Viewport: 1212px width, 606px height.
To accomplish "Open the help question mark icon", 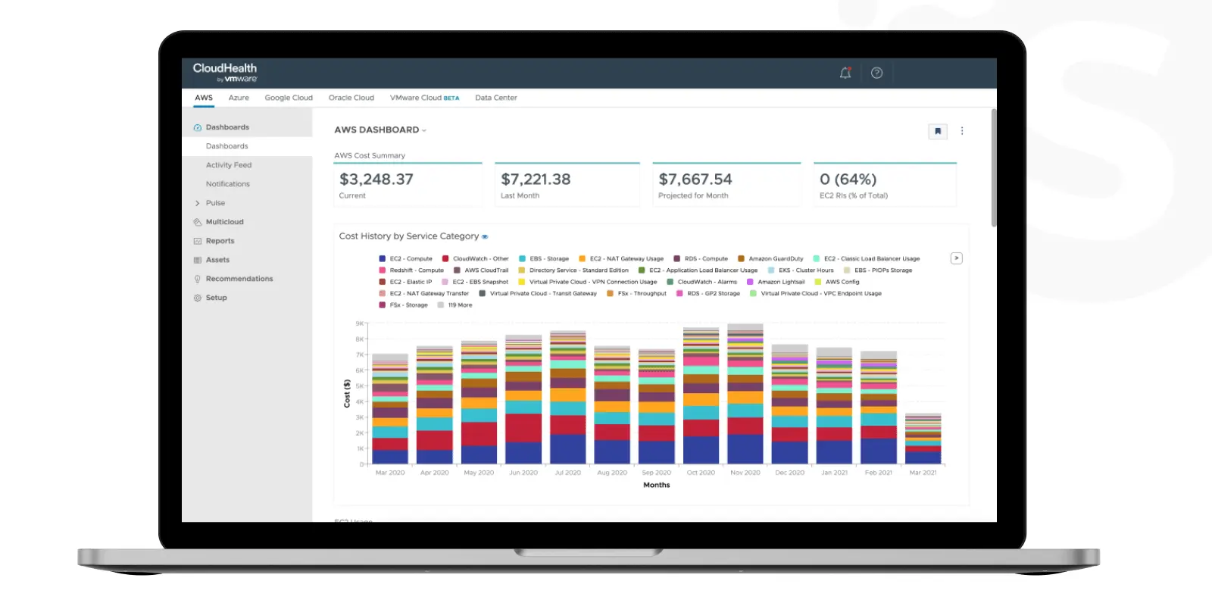I will pyautogui.click(x=876, y=73).
